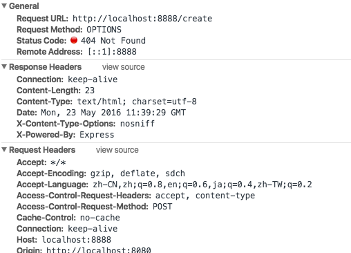Select the Request URL value localhost:8888/create
351x253 pixels.
click(x=142, y=19)
